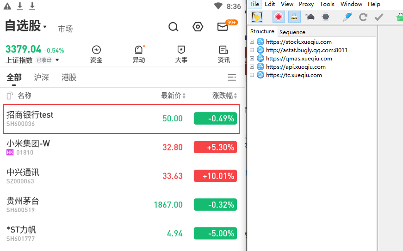
Task: Open the Proxy menu
Action: tap(306, 4)
